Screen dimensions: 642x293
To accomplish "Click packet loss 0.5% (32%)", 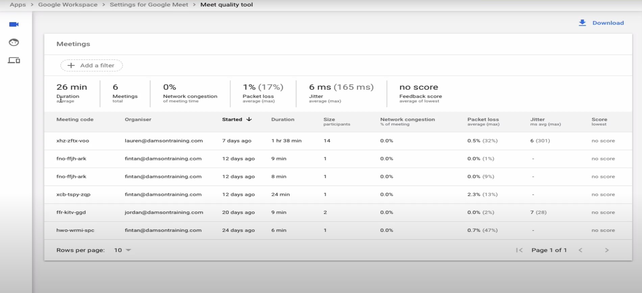I will pyautogui.click(x=483, y=141).
